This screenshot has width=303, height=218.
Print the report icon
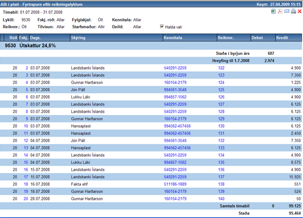point(293,11)
